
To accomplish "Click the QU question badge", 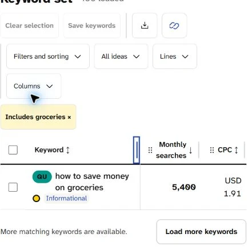I will (x=42, y=177).
